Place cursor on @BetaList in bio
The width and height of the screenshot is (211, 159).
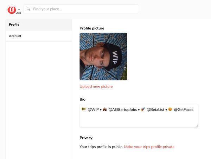[x=155, y=110]
